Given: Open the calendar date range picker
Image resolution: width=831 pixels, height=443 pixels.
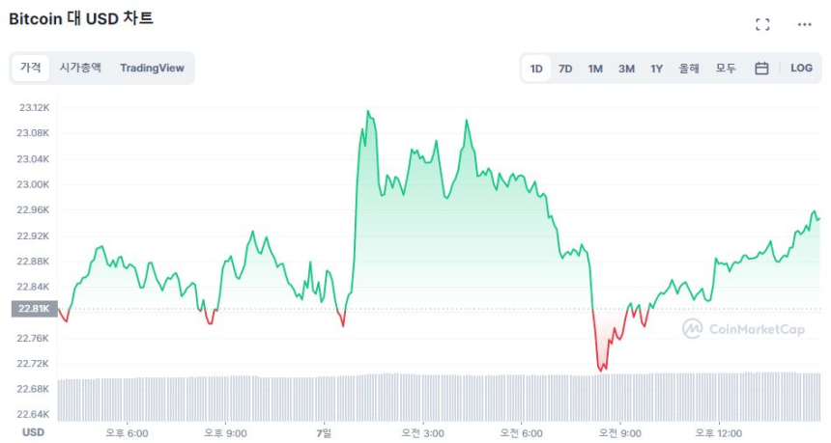Looking at the screenshot, I should pyautogui.click(x=761, y=69).
